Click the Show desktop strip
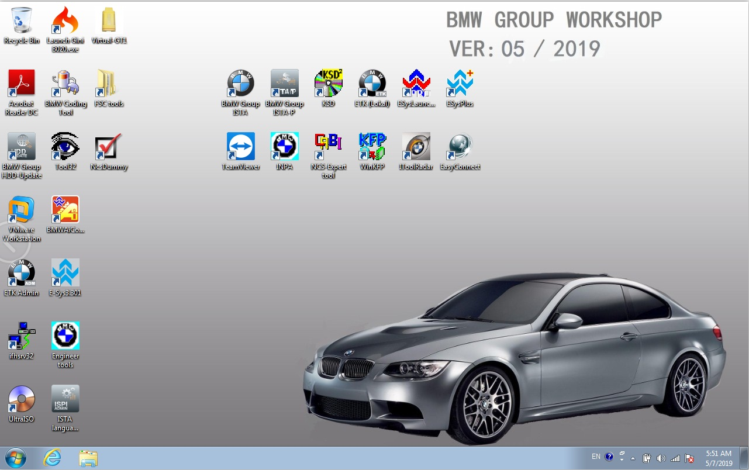Viewport: 749px width, 470px height. click(x=744, y=458)
